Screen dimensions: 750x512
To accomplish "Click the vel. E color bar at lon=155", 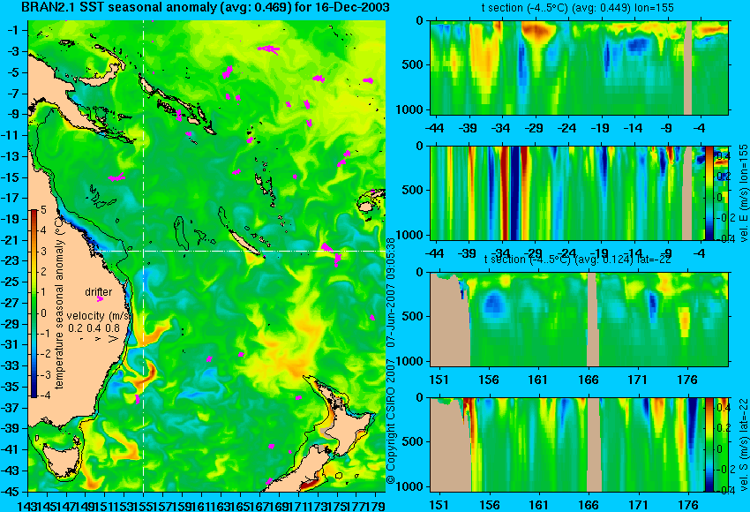I will click(709, 192).
